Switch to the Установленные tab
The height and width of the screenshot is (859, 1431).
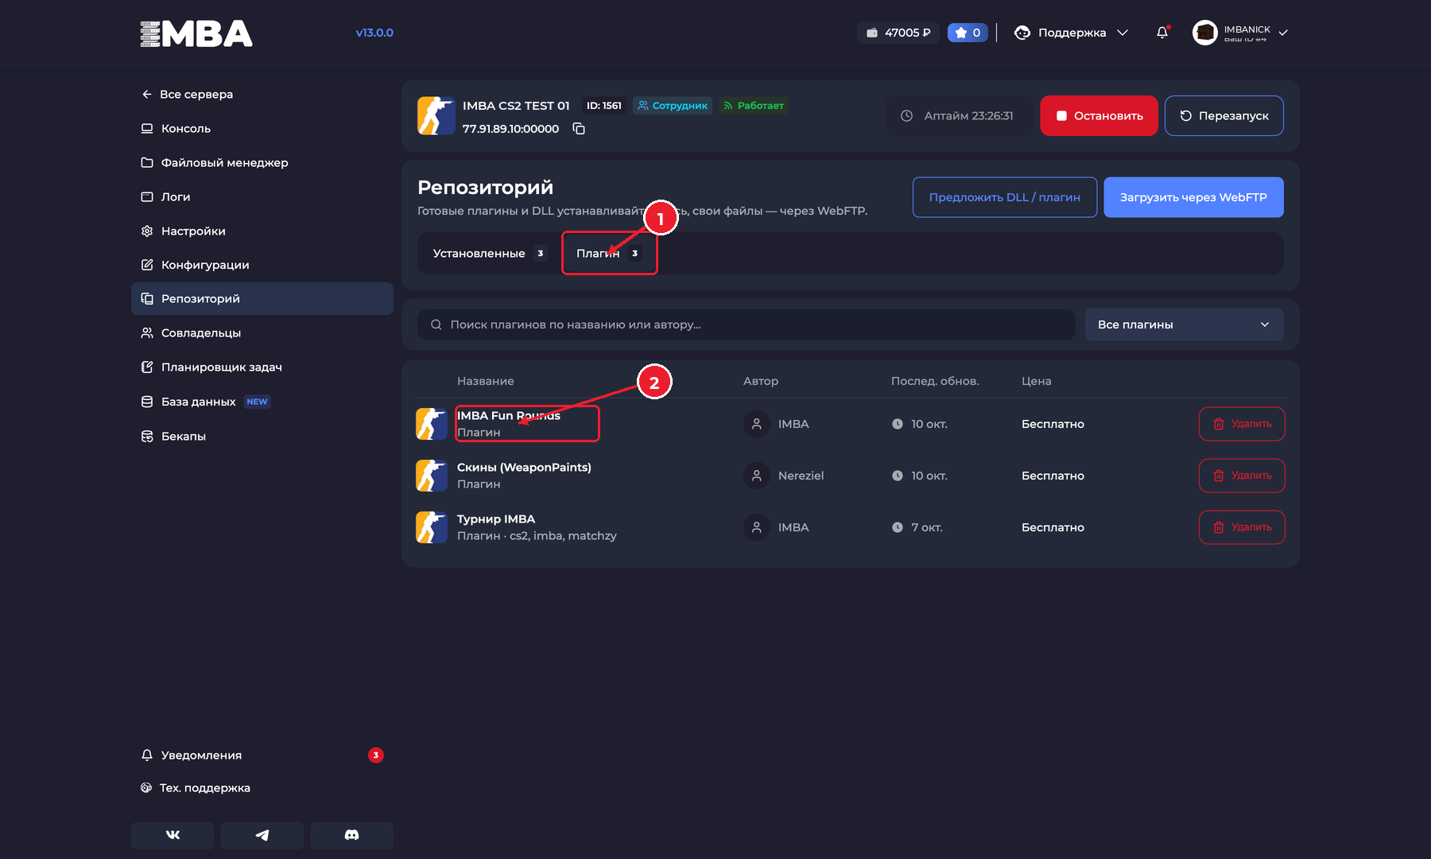pyautogui.click(x=489, y=254)
